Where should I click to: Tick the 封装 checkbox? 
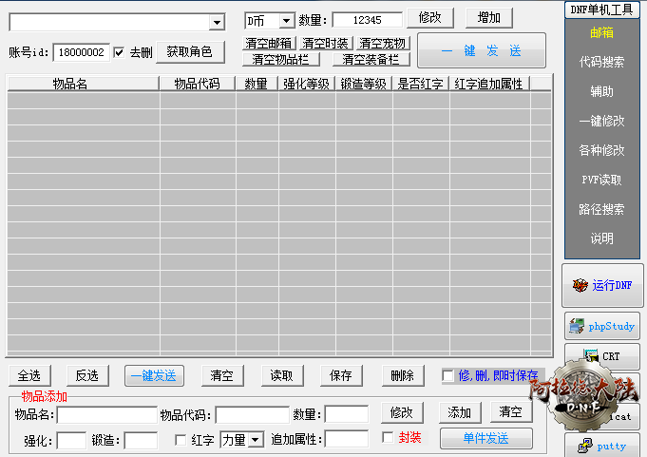(x=388, y=437)
